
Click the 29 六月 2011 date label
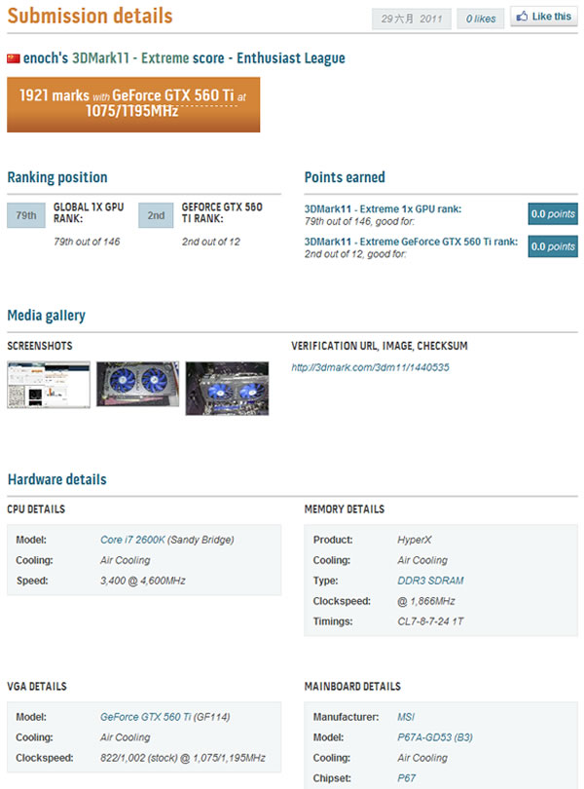coord(412,19)
